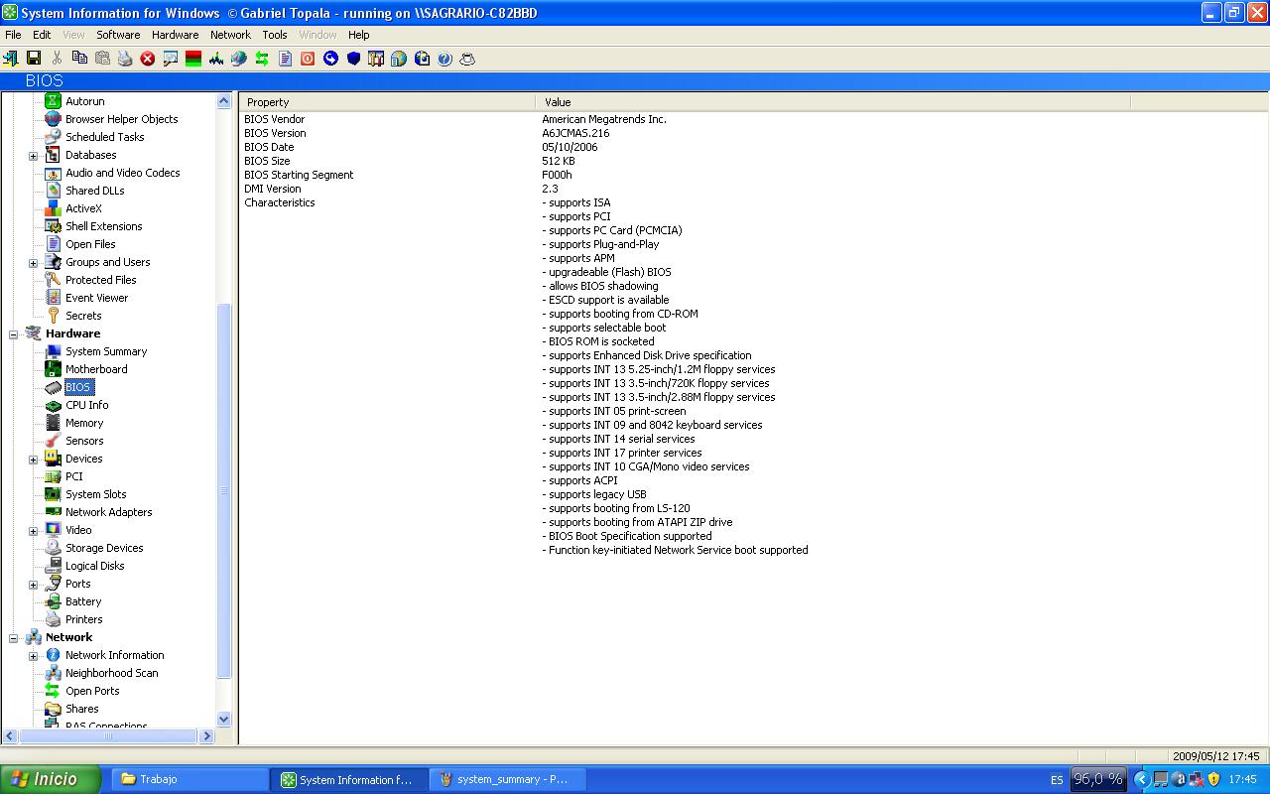Open the Help menu
The image size is (1270, 794).
[x=358, y=35]
